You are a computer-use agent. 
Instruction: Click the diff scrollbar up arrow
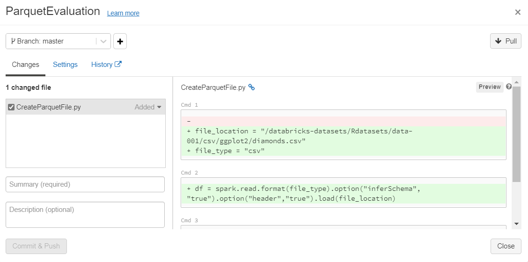point(516,82)
